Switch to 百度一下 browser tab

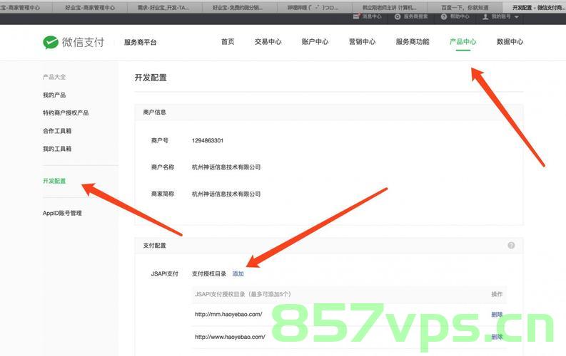tap(465, 7)
